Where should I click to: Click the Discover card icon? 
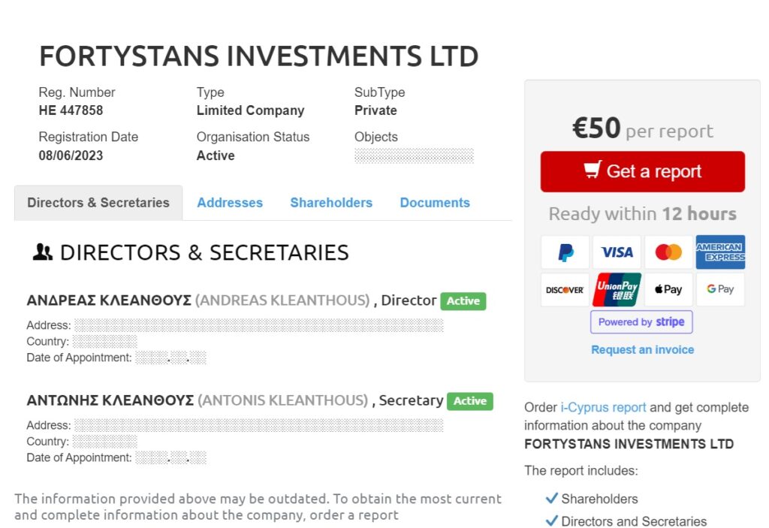click(565, 290)
